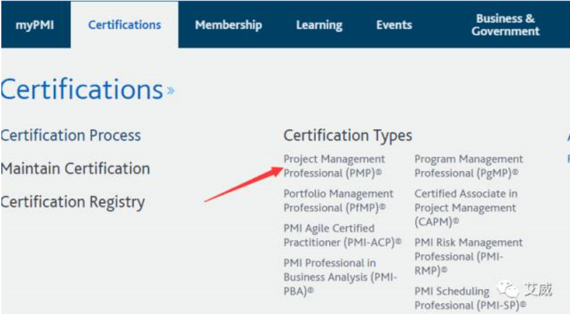Click the WeChat logo watermark icon
This screenshot has height=316, width=570.
pos(508,290)
